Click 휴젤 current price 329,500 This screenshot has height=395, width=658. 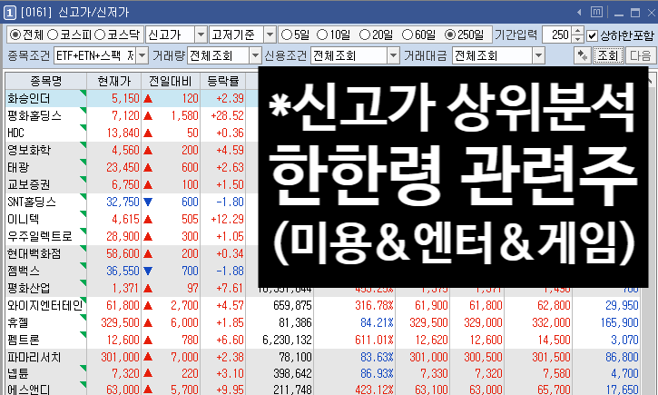tap(120, 322)
